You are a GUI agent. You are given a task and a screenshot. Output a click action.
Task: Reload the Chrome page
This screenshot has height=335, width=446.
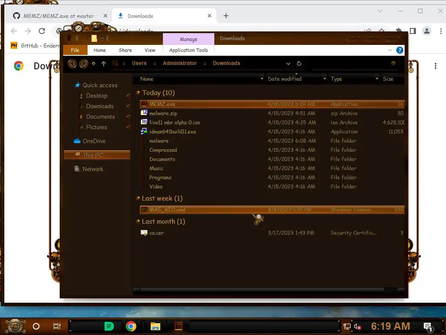[42, 31]
